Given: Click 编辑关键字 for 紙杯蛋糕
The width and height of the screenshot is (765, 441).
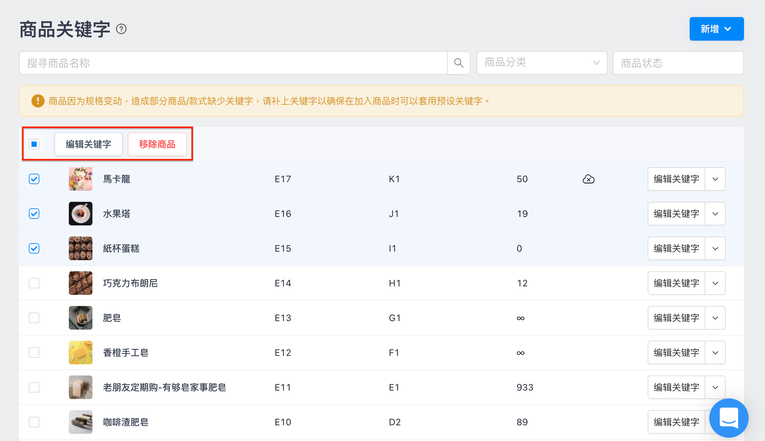Looking at the screenshot, I should coord(677,248).
